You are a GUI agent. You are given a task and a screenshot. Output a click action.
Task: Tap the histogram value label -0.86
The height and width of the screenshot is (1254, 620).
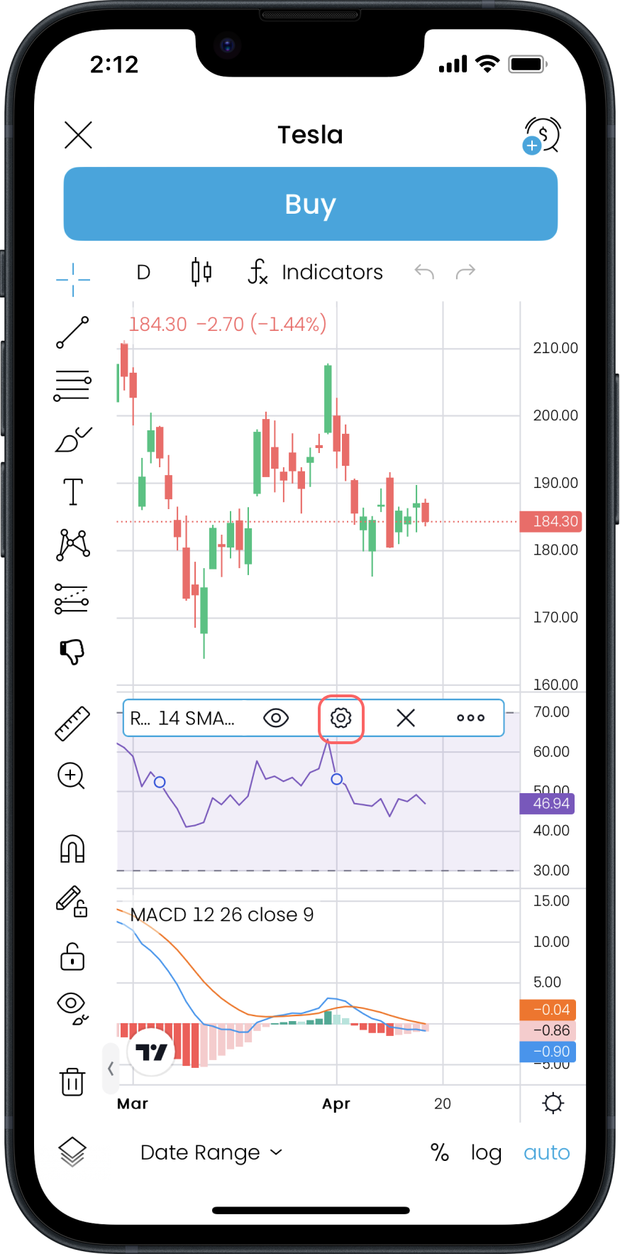pyautogui.click(x=548, y=1030)
